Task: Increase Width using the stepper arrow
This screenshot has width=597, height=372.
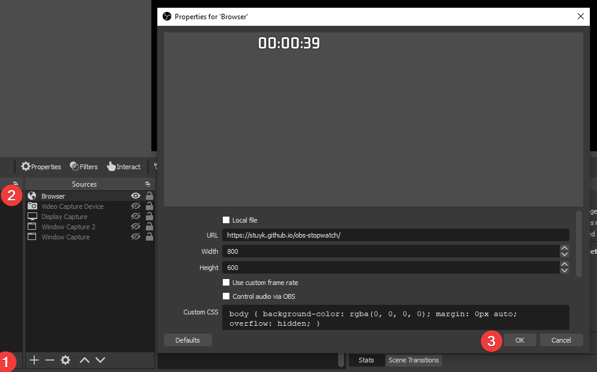Action: pyautogui.click(x=564, y=247)
